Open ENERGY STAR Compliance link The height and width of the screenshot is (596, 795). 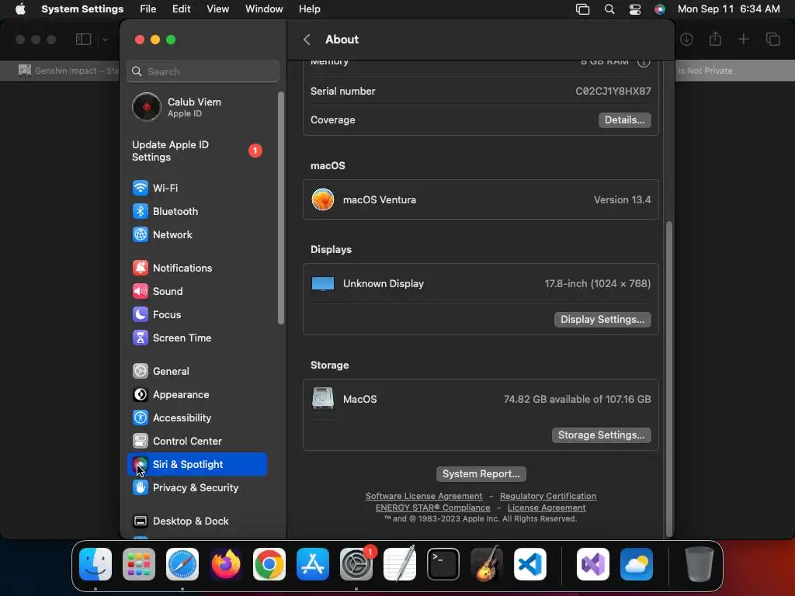[432, 508]
